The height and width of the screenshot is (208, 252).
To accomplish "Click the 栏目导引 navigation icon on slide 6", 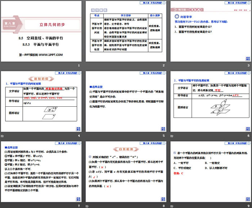I will click(247, 129).
